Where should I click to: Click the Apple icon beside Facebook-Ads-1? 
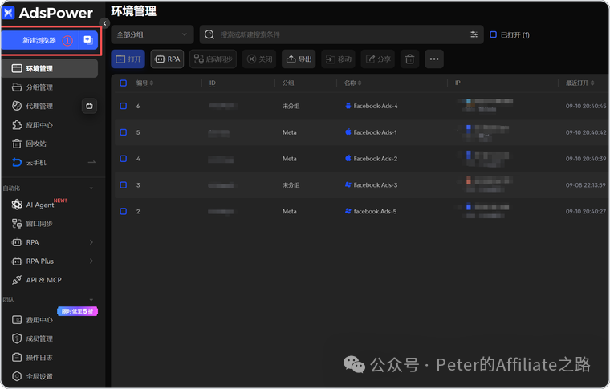click(x=348, y=132)
